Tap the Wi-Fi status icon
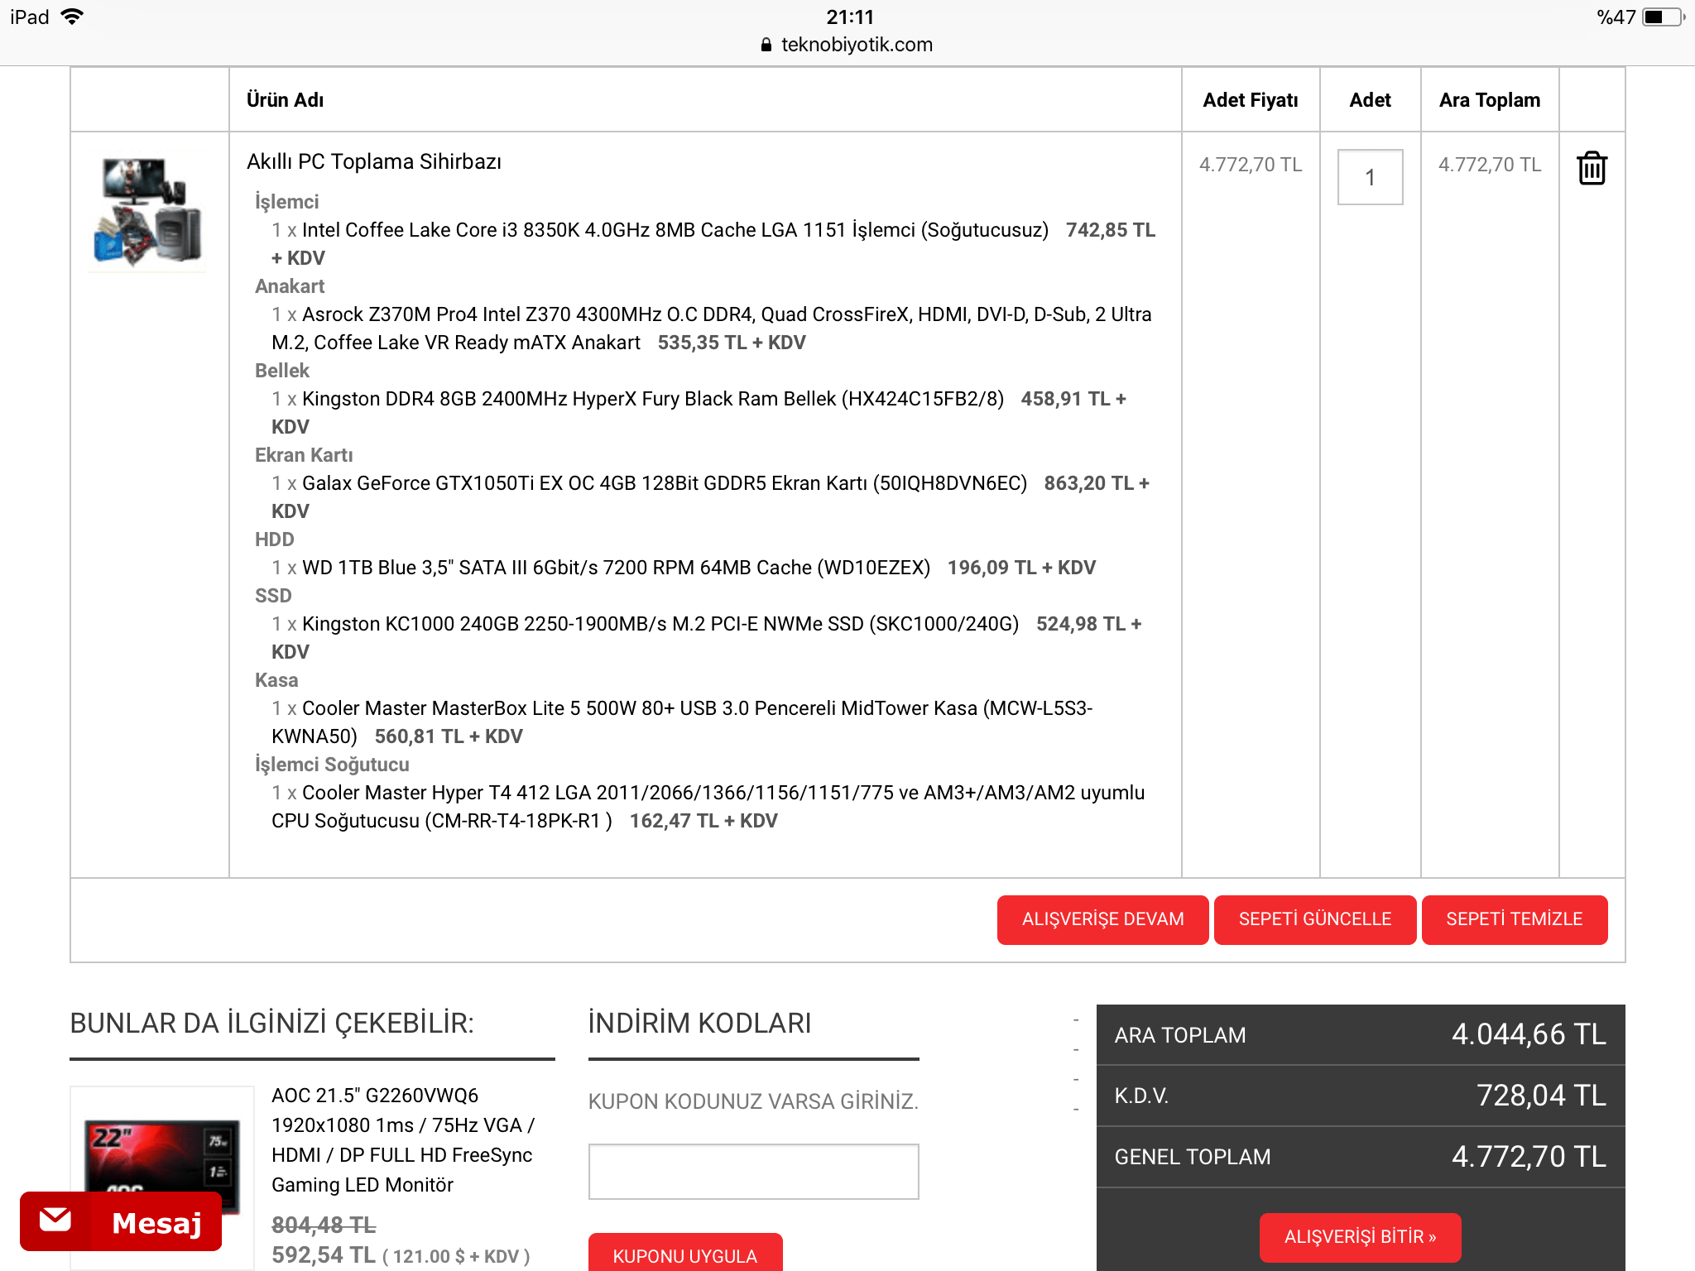 point(73,17)
